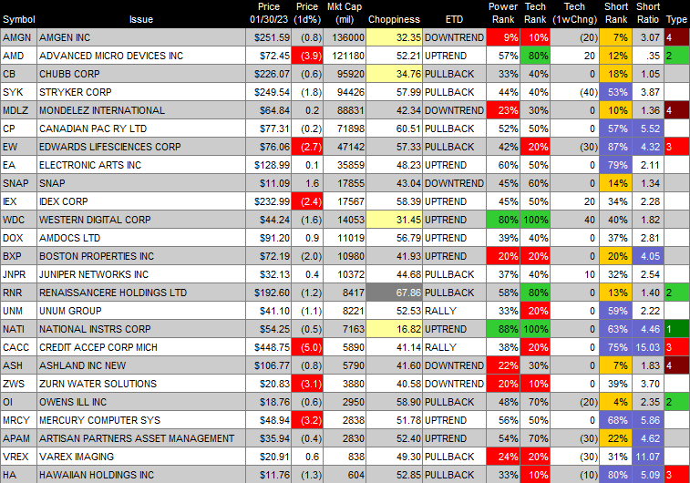This screenshot has width=690, height=483.
Task: Click the Power Rank column header
Action: click(x=503, y=13)
